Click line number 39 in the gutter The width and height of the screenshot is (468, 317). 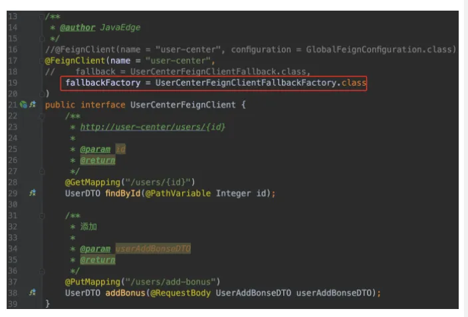pos(13,304)
